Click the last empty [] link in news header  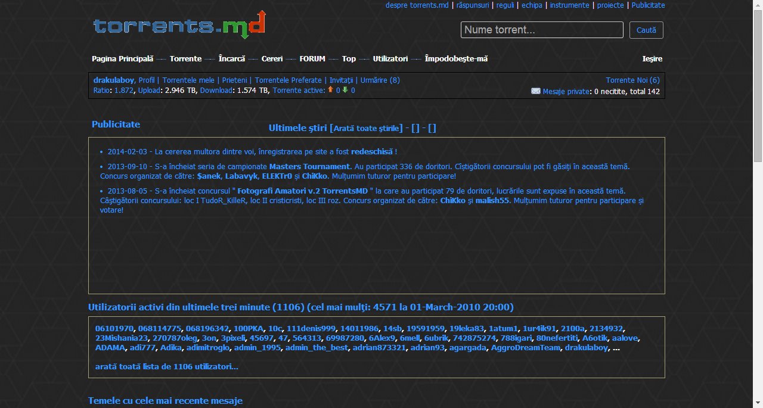432,128
